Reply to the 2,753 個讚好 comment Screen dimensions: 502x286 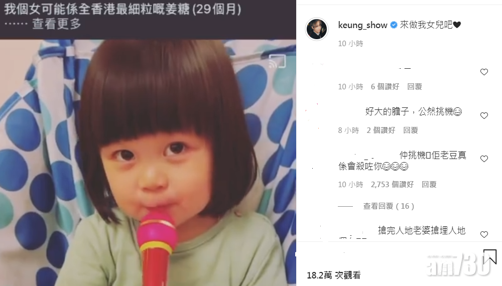coord(429,185)
